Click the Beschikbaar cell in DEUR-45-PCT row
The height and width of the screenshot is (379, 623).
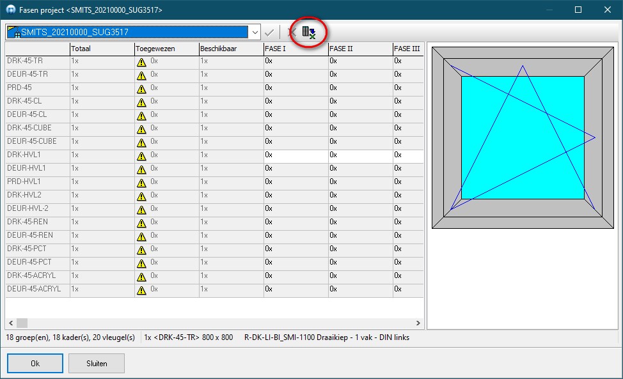pos(232,264)
